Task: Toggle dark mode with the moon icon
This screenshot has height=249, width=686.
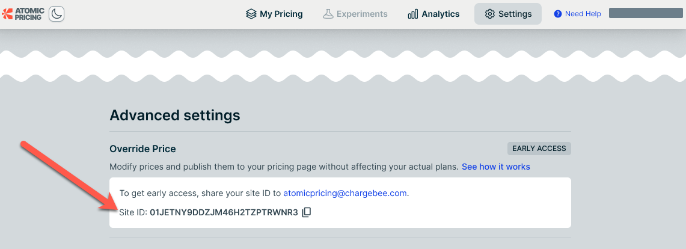Action: tap(56, 14)
